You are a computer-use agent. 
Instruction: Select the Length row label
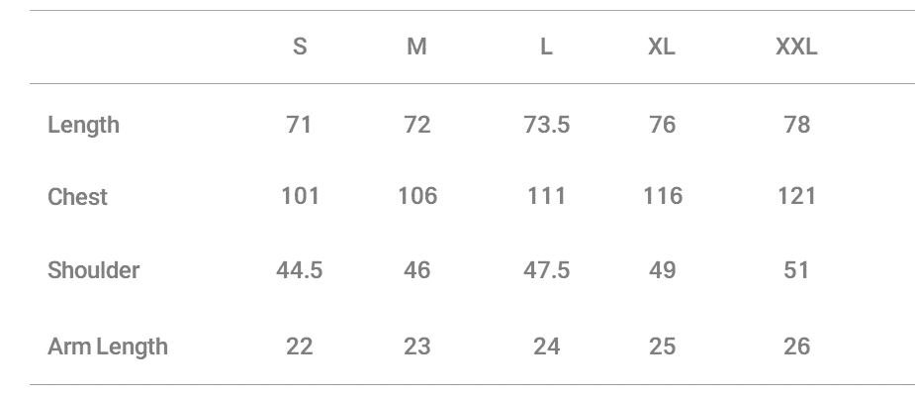pyautogui.click(x=84, y=125)
